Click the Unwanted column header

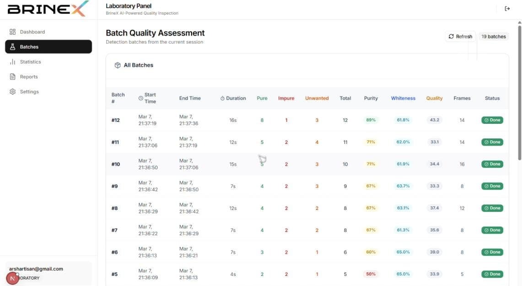pos(317,98)
